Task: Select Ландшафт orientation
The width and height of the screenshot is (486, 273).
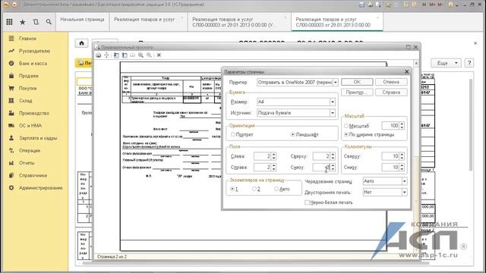Action: point(292,135)
